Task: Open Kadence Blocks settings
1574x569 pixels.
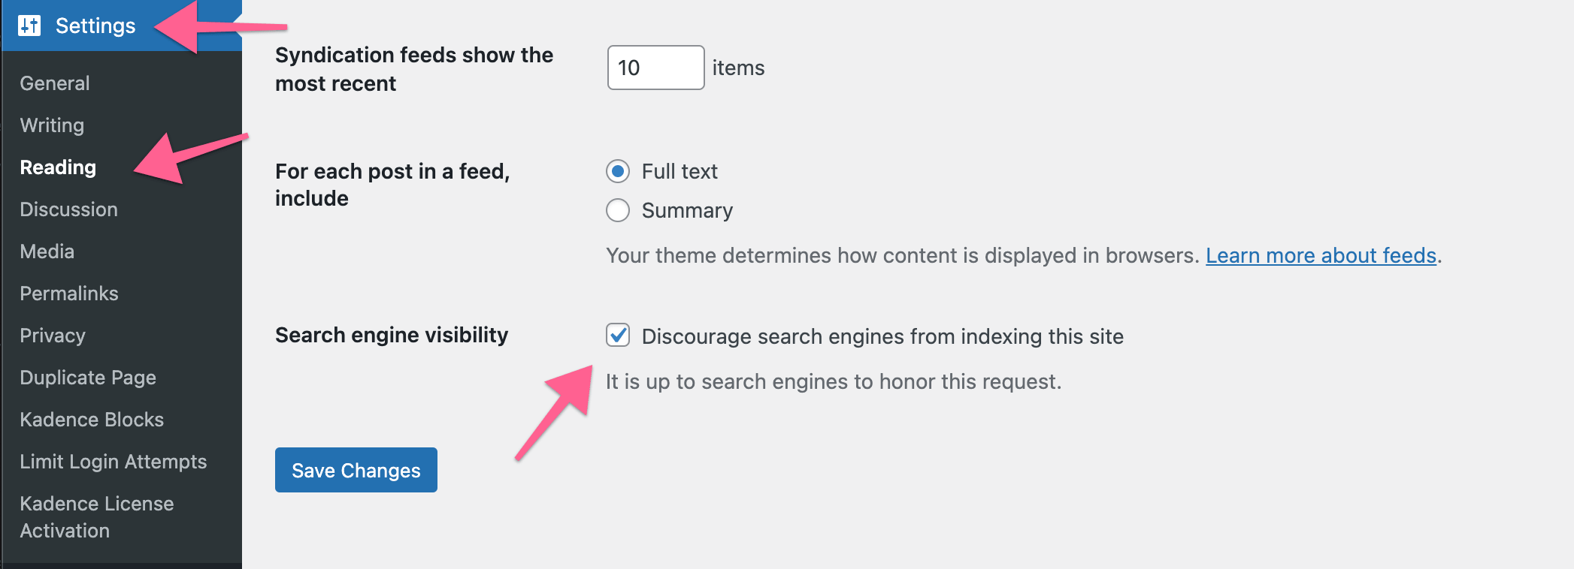Action: (x=92, y=420)
